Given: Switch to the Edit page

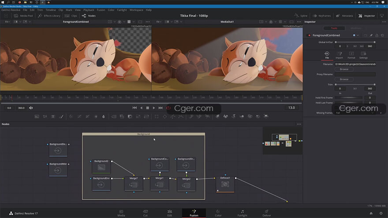Looking at the screenshot, I should pyautogui.click(x=169, y=213).
